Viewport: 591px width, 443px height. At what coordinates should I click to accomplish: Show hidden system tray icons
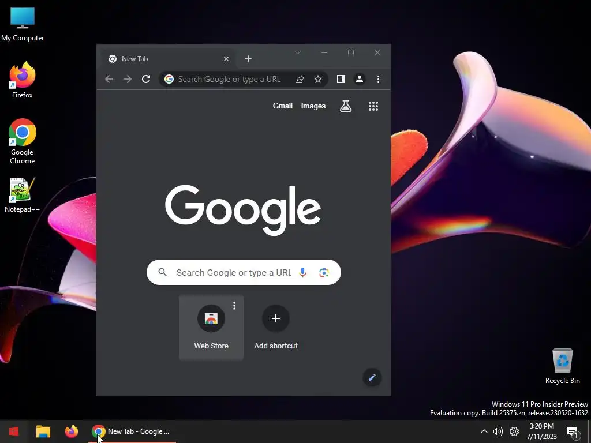point(484,431)
